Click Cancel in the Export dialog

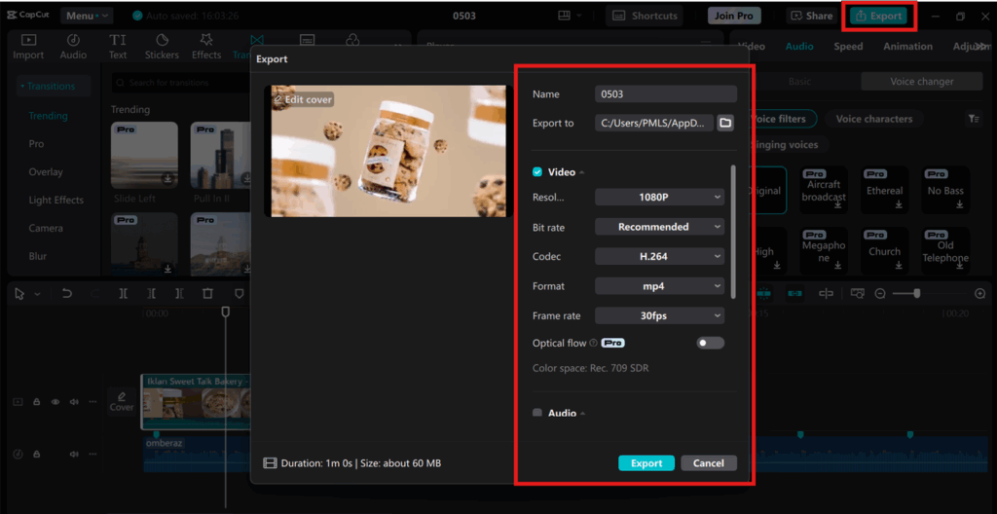point(709,463)
